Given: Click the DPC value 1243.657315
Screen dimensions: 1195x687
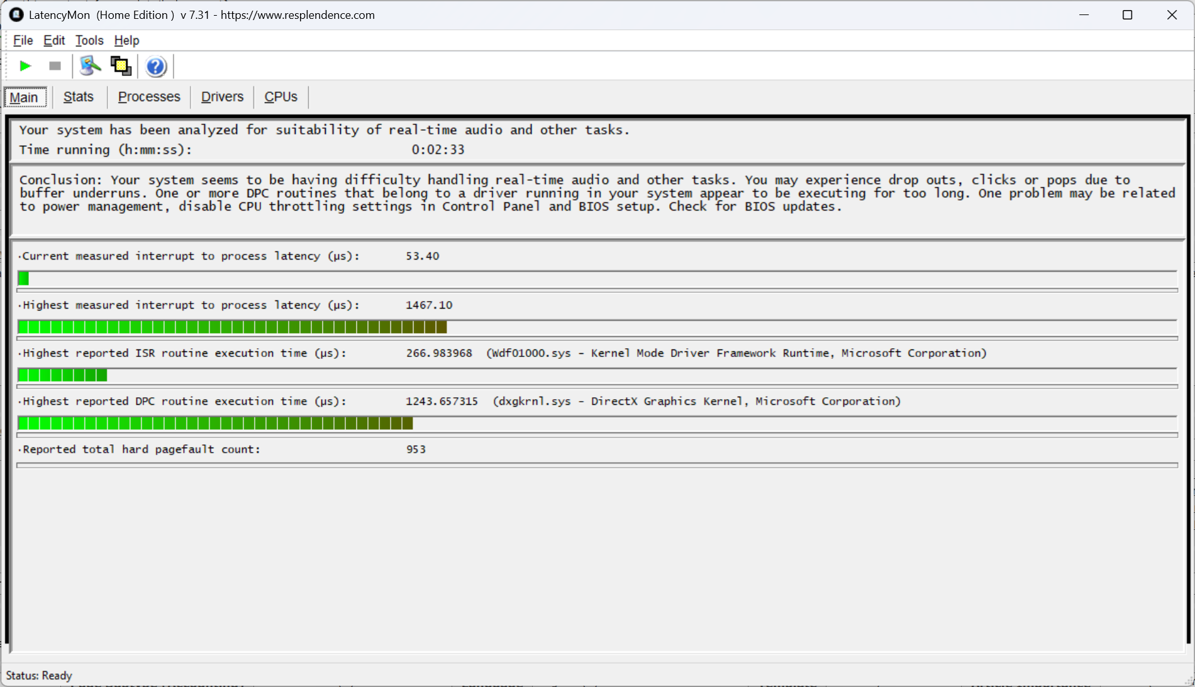Looking at the screenshot, I should 442,401.
